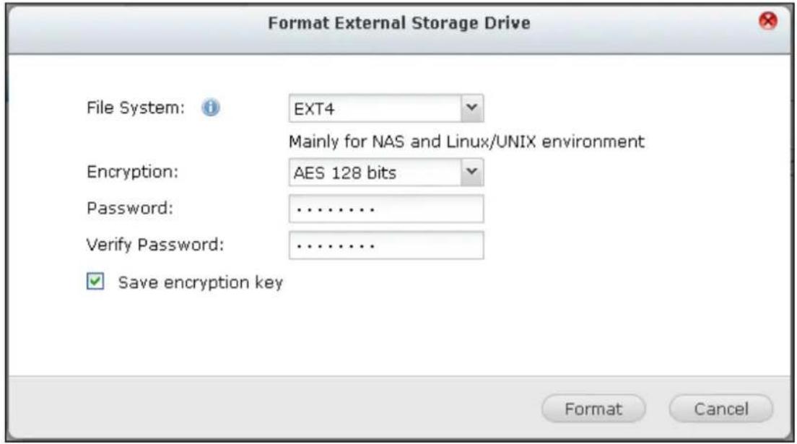The image size is (797, 444).
Task: Click the 'Mainly for NAS and Linux/UNIX environment' description
Action: [466, 142]
